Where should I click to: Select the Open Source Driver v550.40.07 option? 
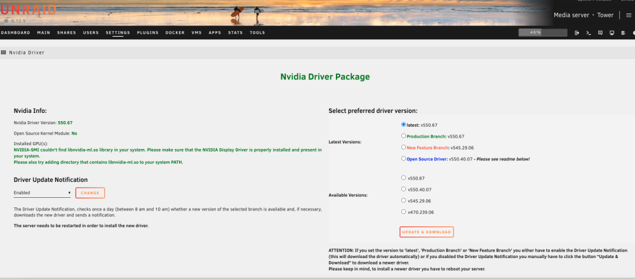[403, 159]
